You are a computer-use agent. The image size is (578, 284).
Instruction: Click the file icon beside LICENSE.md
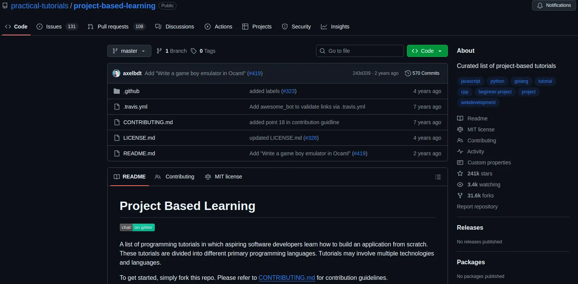point(117,138)
